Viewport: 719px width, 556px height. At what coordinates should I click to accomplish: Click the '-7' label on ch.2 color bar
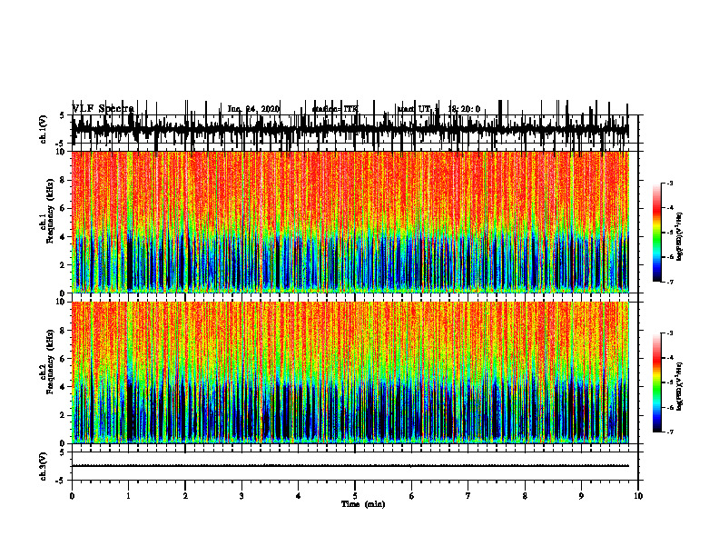click(670, 432)
